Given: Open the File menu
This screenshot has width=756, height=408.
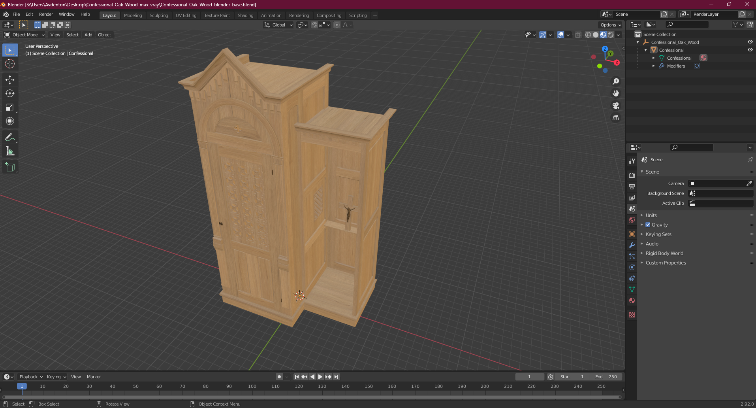Looking at the screenshot, I should coord(16,14).
